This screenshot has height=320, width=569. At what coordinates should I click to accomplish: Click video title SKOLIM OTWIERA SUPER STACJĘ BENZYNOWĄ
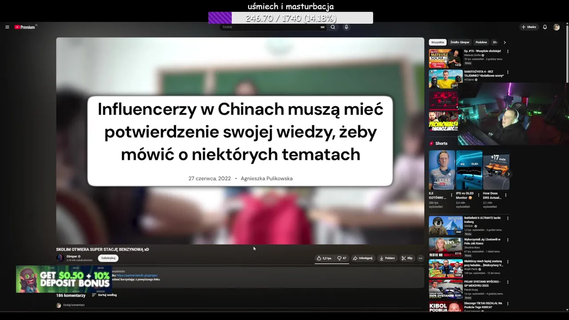tap(102, 249)
